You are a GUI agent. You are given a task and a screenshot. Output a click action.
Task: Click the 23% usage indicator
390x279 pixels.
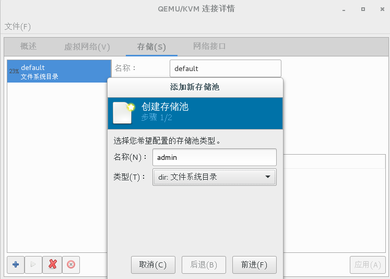coord(14,71)
